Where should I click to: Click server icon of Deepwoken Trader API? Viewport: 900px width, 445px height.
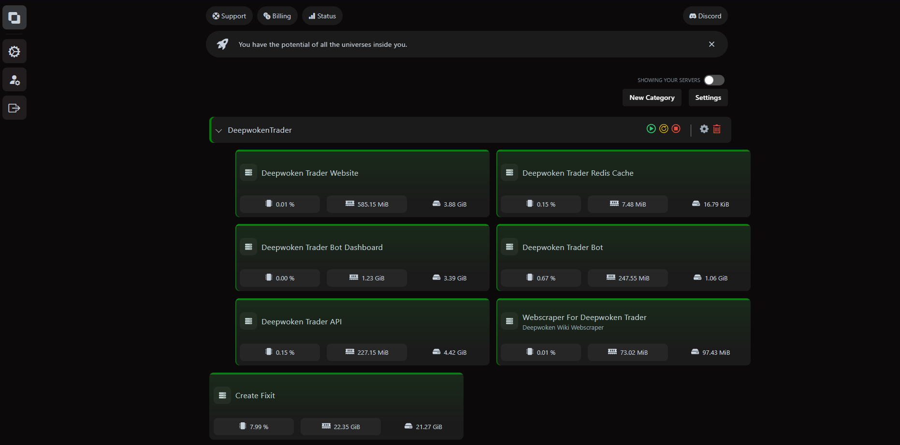248,321
